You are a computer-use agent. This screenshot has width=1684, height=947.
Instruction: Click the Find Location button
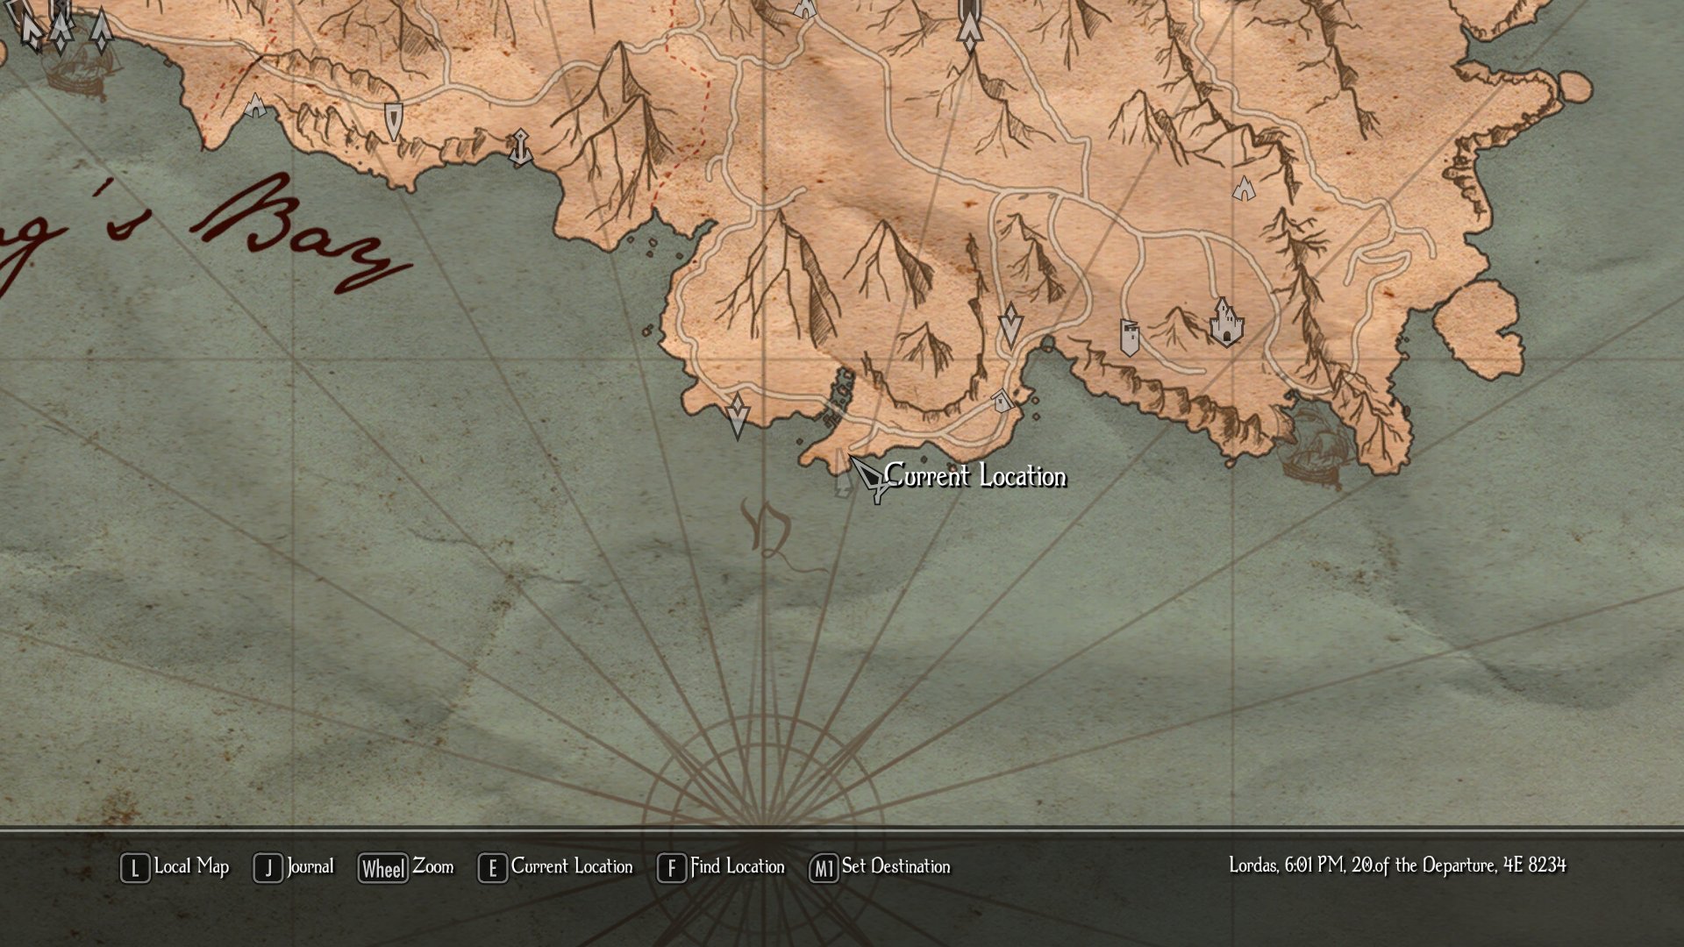pyautogui.click(x=736, y=867)
